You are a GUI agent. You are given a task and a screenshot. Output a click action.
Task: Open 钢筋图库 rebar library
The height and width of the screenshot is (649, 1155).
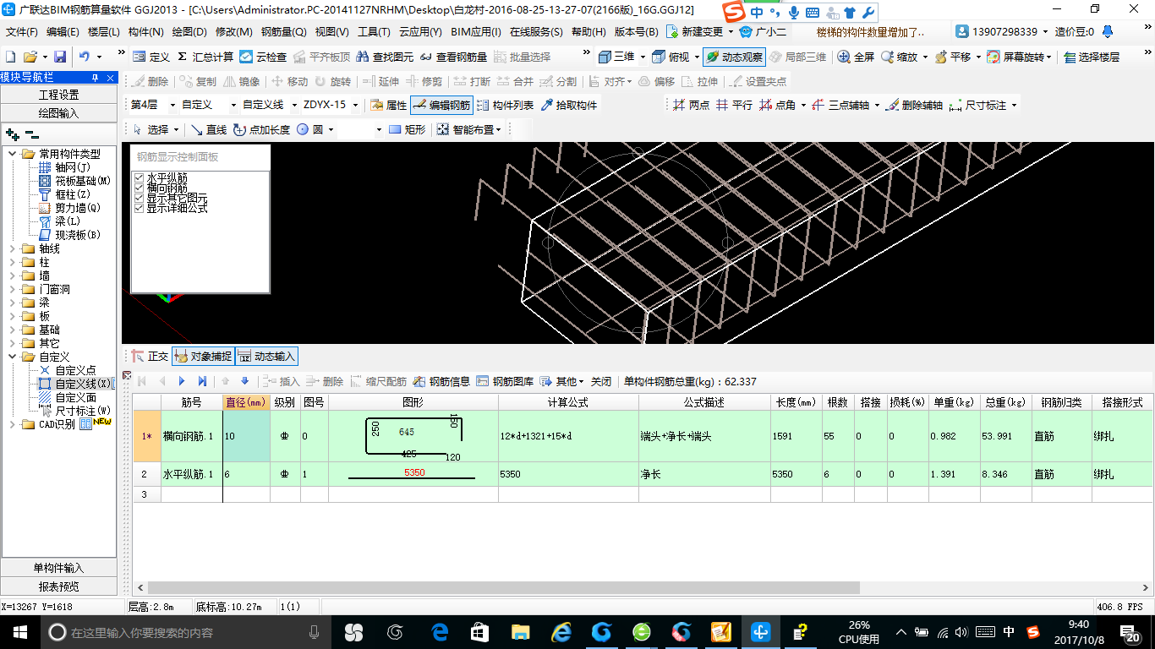(x=506, y=381)
